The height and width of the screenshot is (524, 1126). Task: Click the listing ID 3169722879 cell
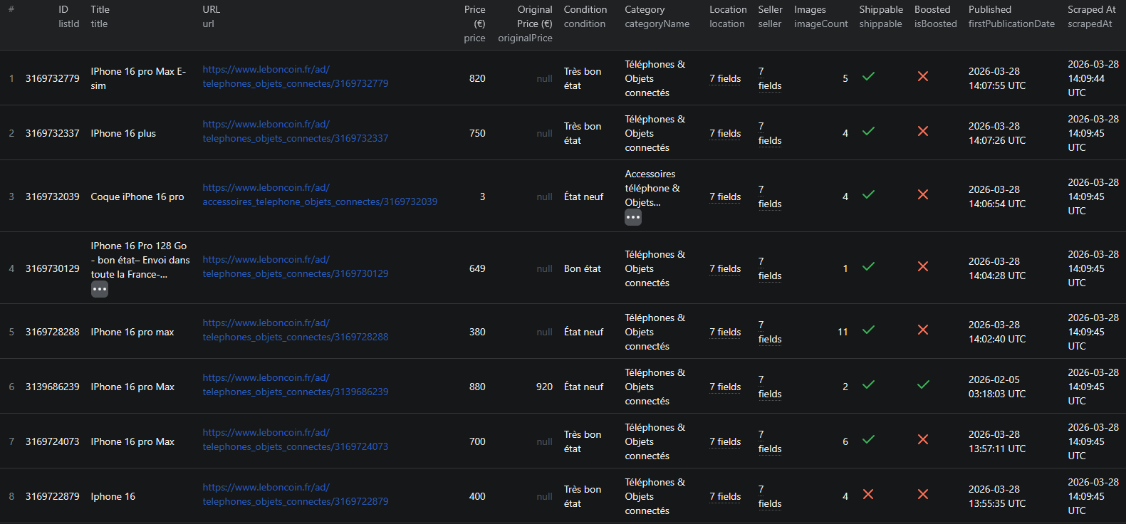pos(53,496)
